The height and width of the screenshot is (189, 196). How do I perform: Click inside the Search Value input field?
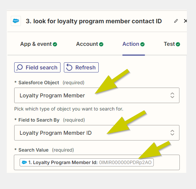97,162
